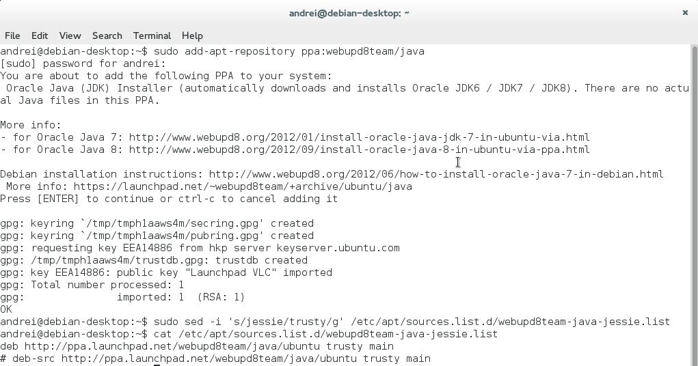Screen dimensions: 698x366
Task: Click the Oracle Java 8 via-ppa URL
Action: pos(359,150)
